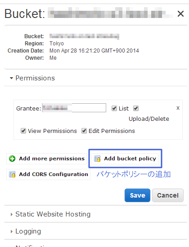Click the bucket policy document lock icon

pyautogui.click(x=97, y=159)
